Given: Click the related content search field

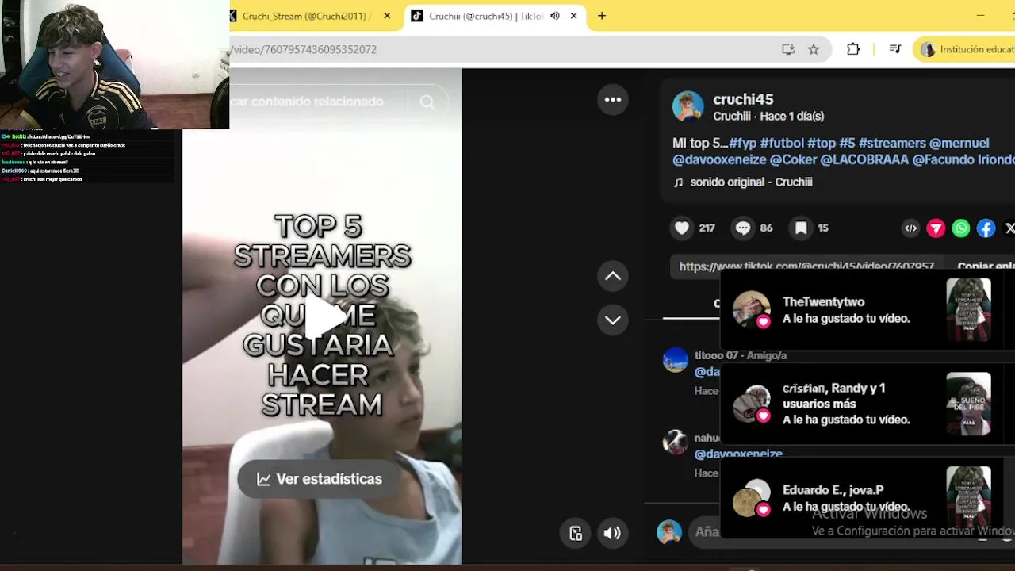Looking at the screenshot, I should point(317,102).
